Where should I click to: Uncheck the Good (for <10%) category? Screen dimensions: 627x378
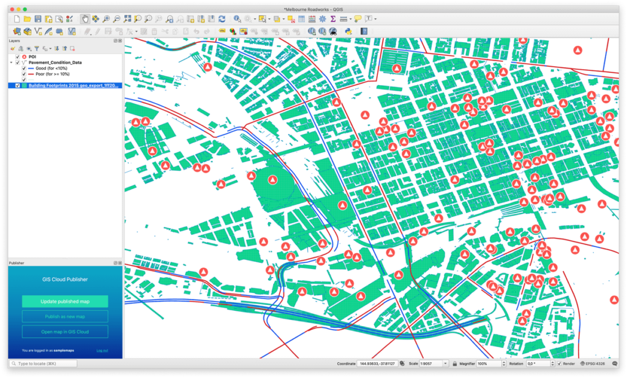24,69
